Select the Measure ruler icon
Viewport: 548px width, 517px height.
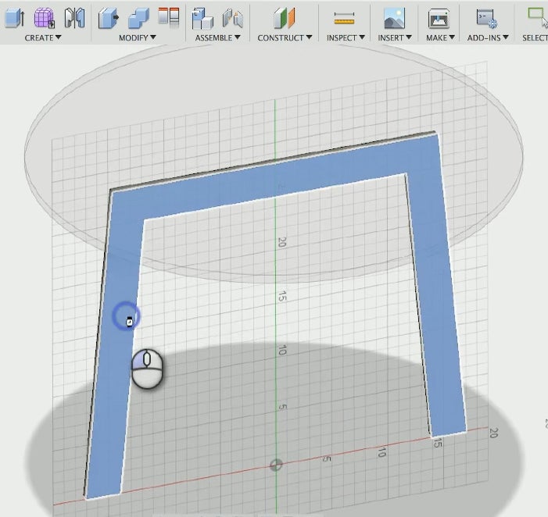click(x=344, y=17)
